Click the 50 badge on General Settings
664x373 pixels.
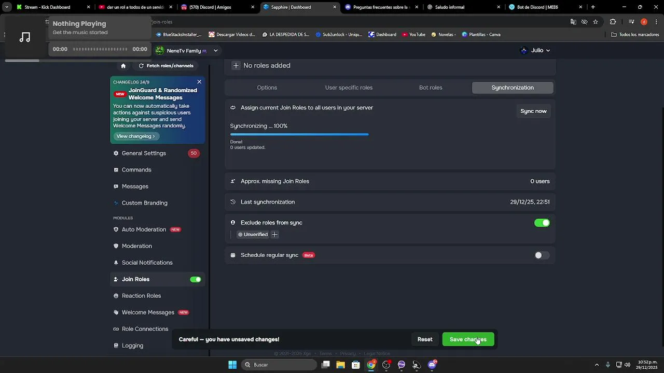(x=193, y=153)
